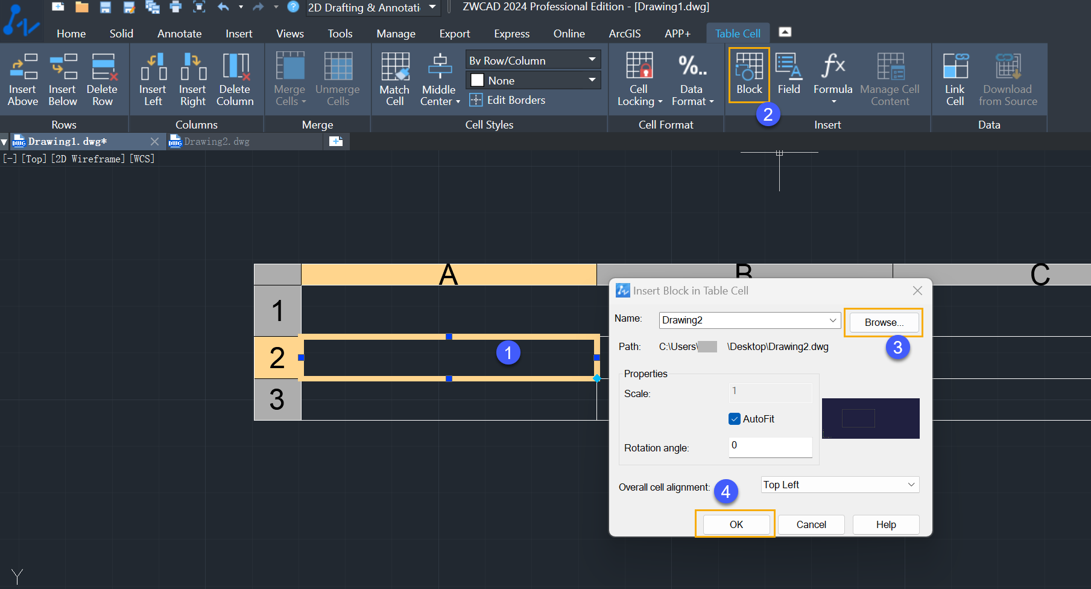1091x589 pixels.
Task: Click the Block insert icon
Action: click(749, 75)
